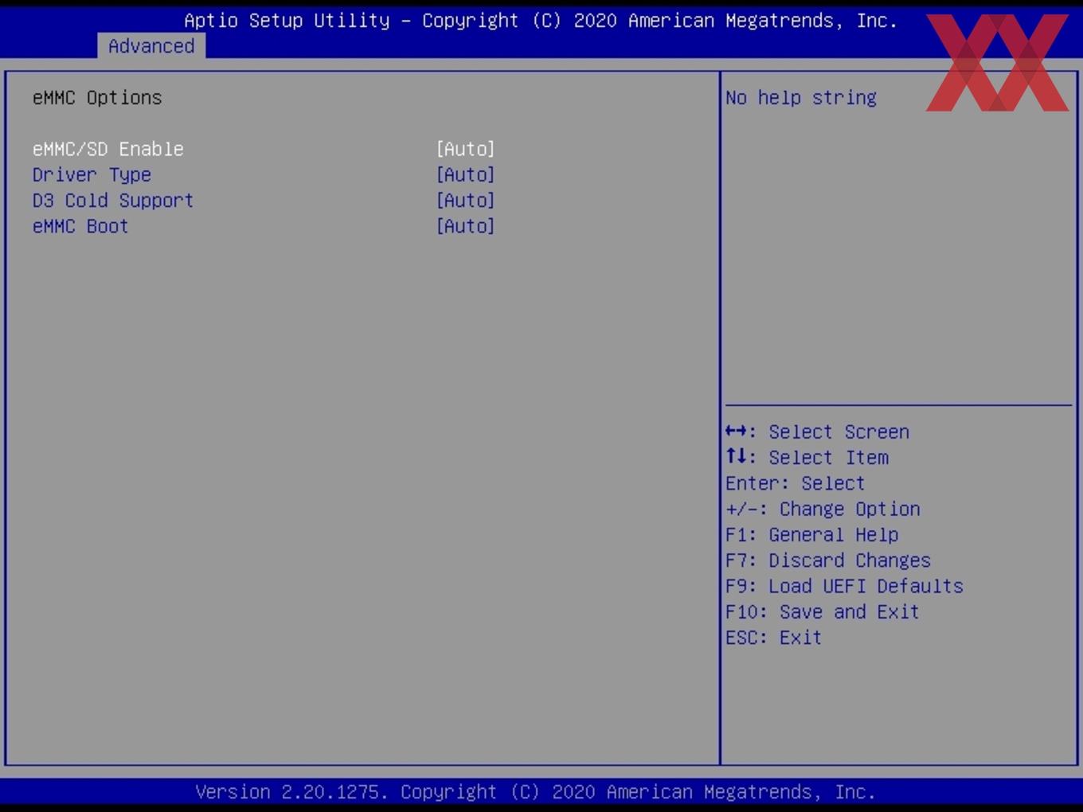This screenshot has height=812, width=1083.
Task: Select the eMMC Boot setting
Action: (80, 226)
